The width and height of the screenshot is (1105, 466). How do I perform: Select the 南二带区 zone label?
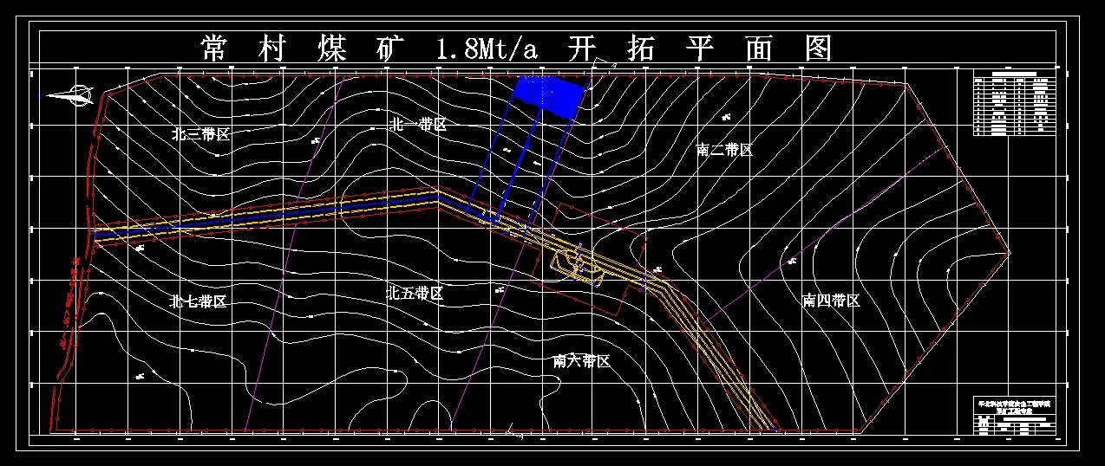tap(724, 150)
